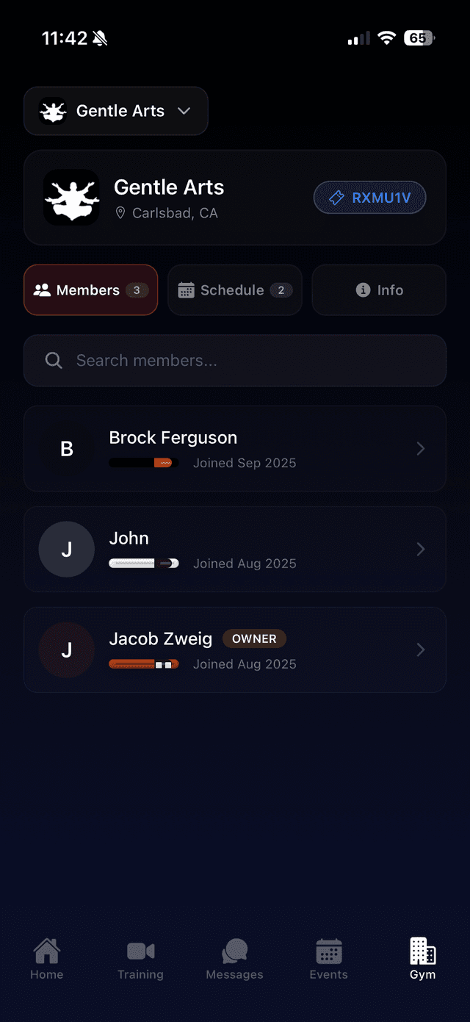
Task: Tap the Carlsbad location pin icon
Action: point(121,213)
